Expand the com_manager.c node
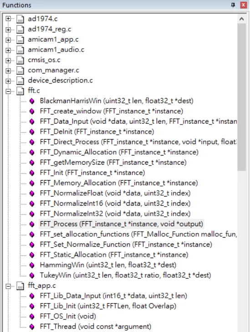 [8, 70]
